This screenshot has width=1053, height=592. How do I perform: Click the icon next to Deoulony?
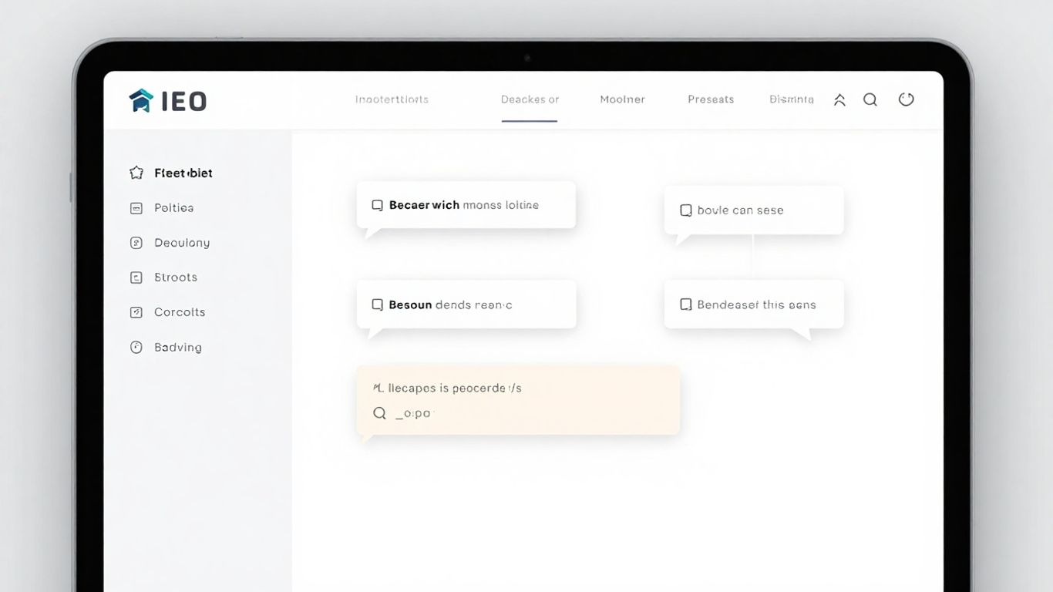136,243
